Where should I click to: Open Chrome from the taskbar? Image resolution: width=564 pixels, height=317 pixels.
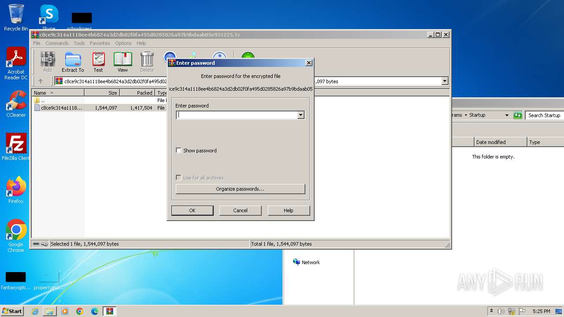[x=80, y=311]
